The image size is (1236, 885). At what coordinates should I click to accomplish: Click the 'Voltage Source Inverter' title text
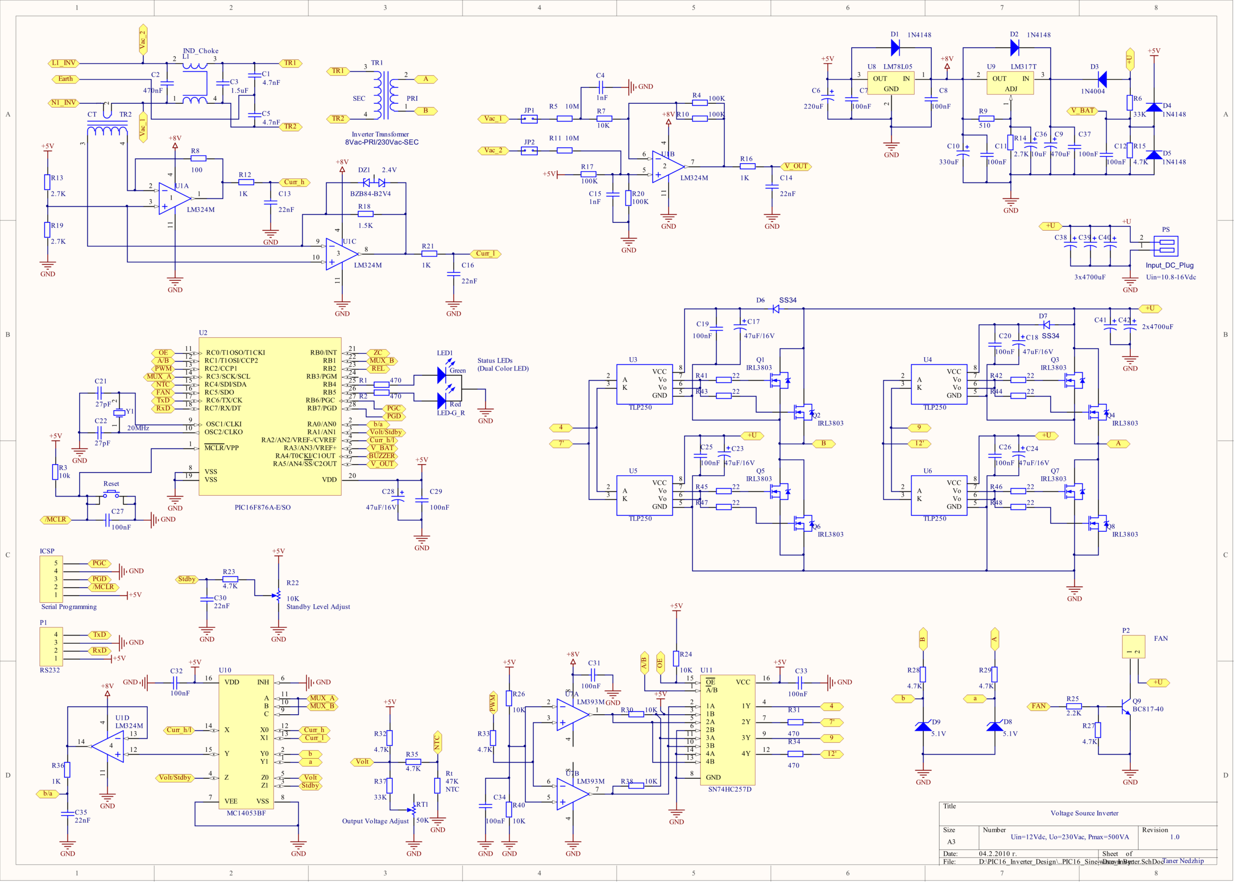[x=1084, y=813]
